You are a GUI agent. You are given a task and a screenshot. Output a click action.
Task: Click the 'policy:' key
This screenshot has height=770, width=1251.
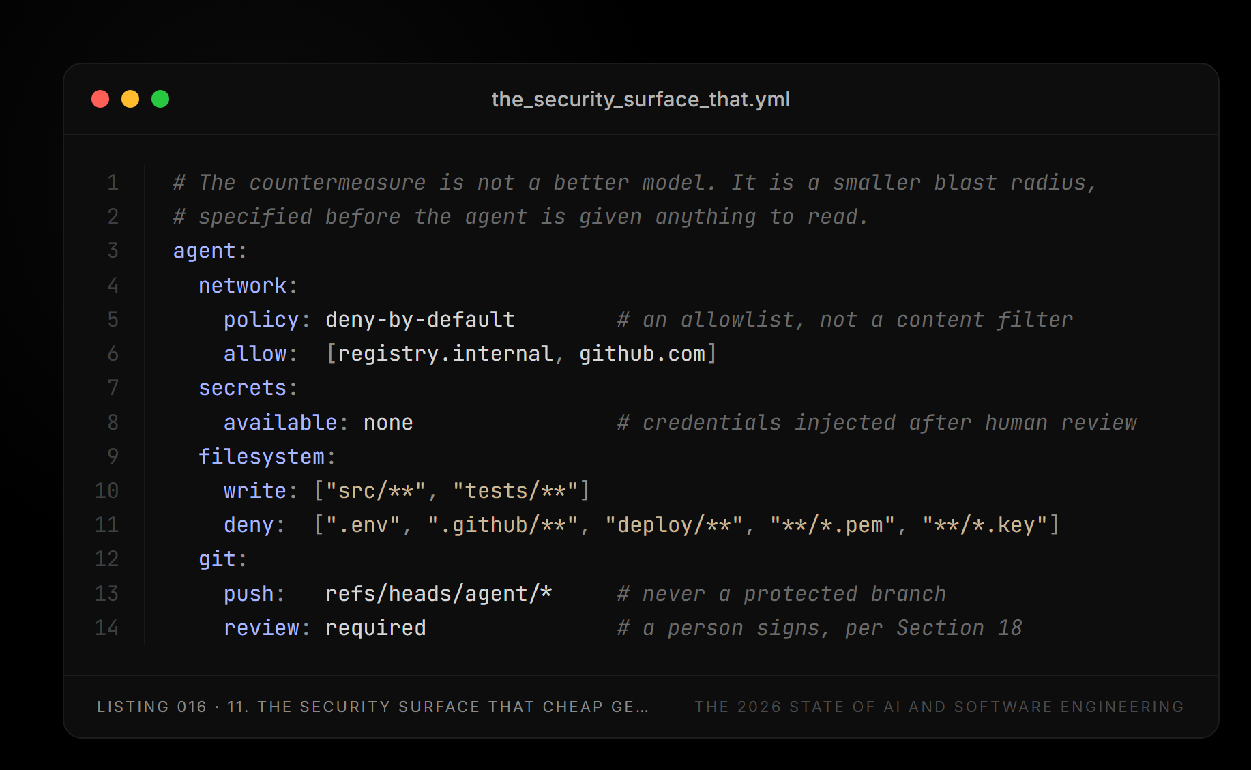267,319
